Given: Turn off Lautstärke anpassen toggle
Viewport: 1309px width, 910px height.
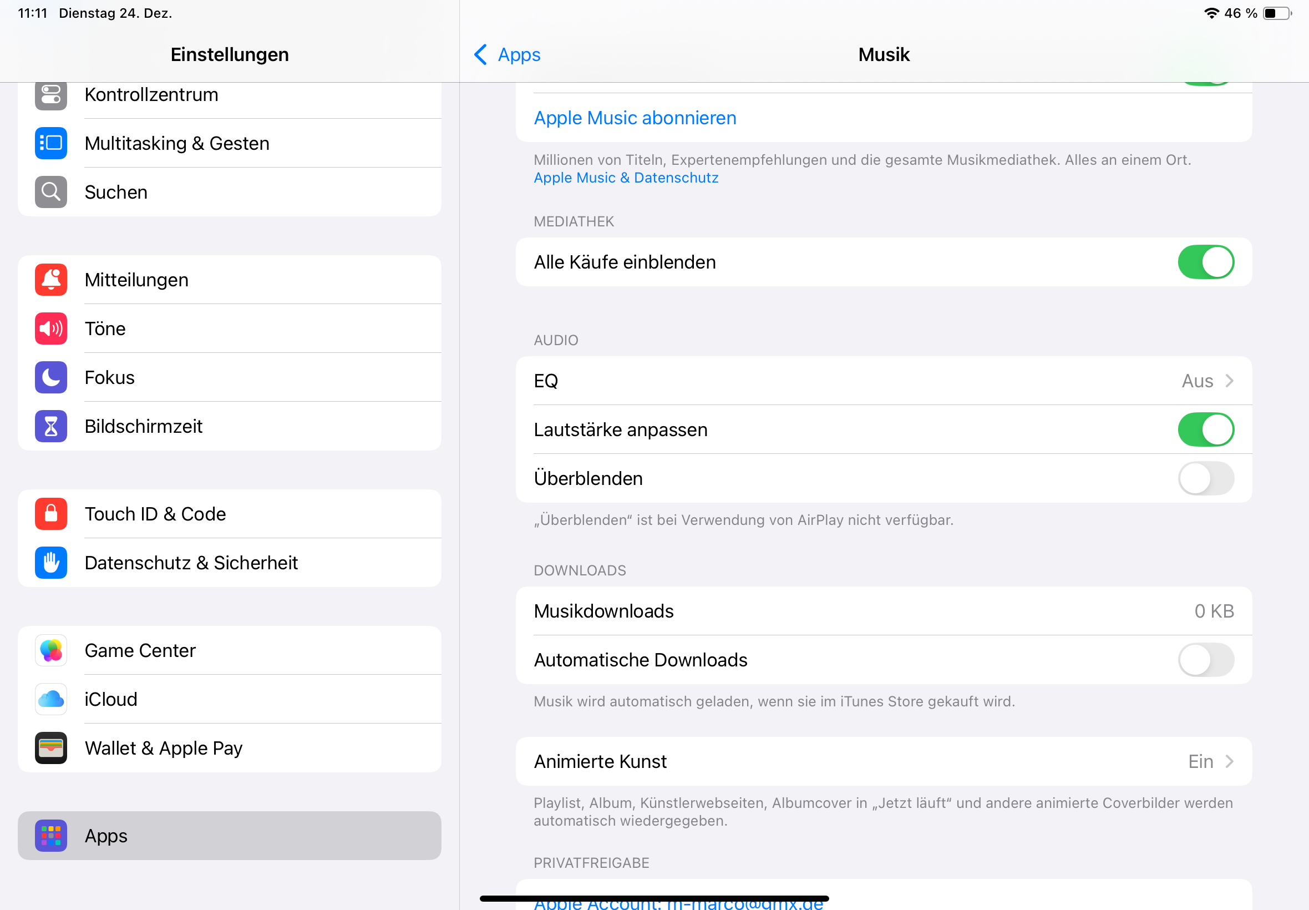Looking at the screenshot, I should tap(1205, 430).
